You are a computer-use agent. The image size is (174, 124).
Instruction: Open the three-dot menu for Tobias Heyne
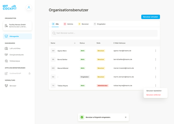point(156,86)
